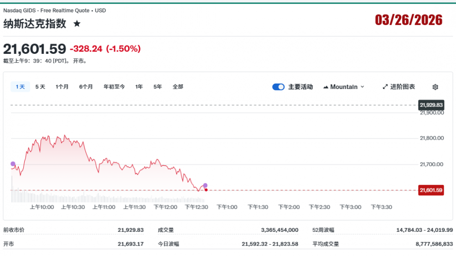Image resolution: width=456 pixels, height=256 pixels.
Task: Click the (-1.50%) percent change text
Action: pos(123,49)
